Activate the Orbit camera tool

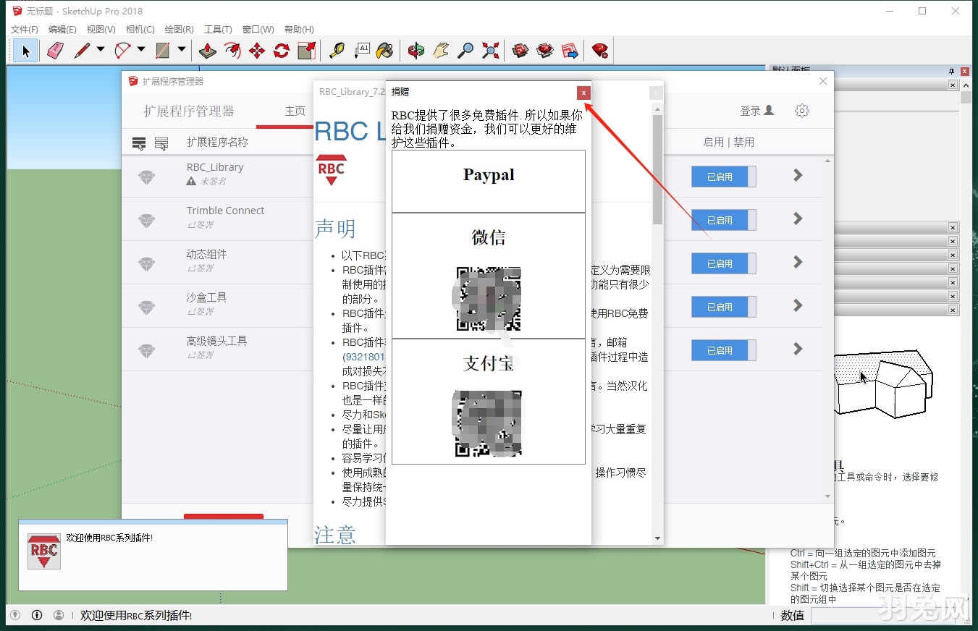pyautogui.click(x=415, y=51)
